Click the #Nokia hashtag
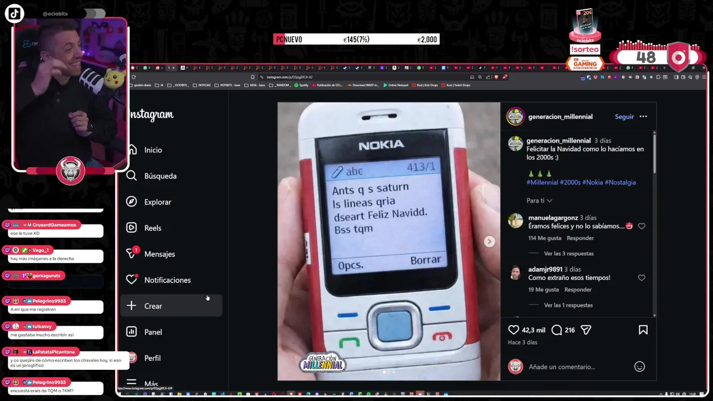This screenshot has width=713, height=401. coord(592,182)
